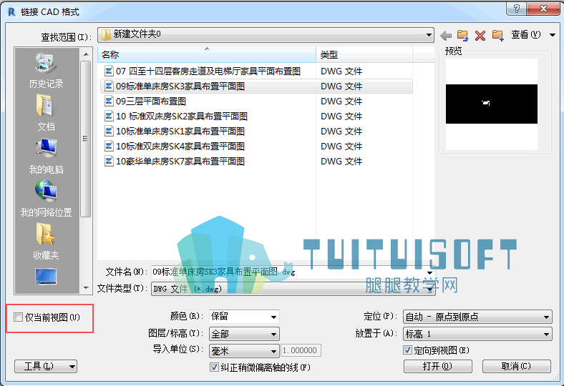The image size is (564, 386).
Task: Click DWG icon of 09三层平面布置图
Action: coord(109,101)
